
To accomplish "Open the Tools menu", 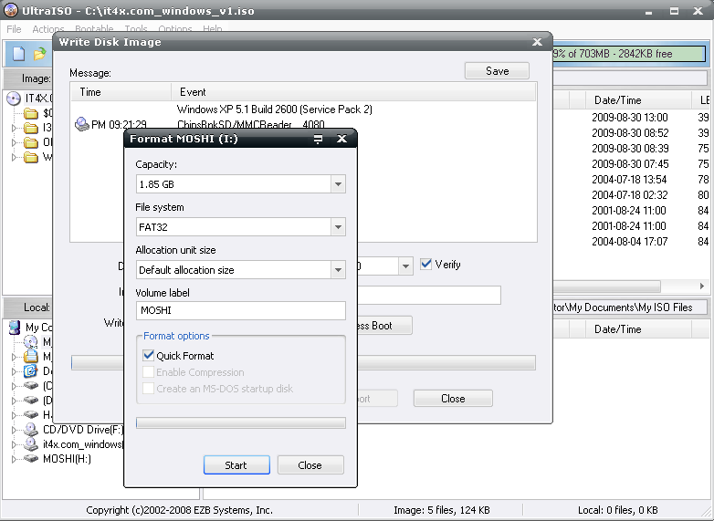I will pos(136,28).
